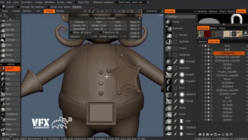Viewport: 248px width, 140px height.
Task: Select the 2D-Paint tool
Action: [10, 40]
